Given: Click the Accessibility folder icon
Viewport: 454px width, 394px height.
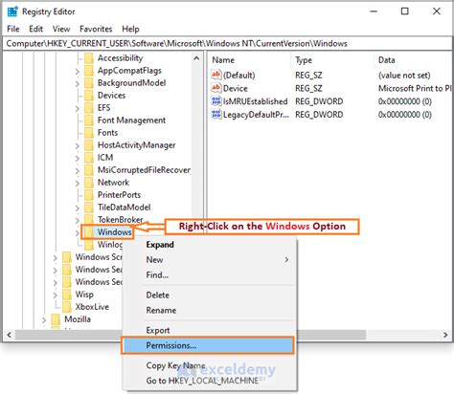Looking at the screenshot, I should coord(89,58).
